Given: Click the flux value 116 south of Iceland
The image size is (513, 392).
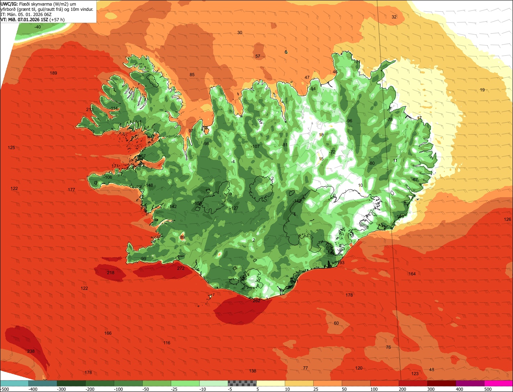Looking at the screenshot, I should point(167,343).
